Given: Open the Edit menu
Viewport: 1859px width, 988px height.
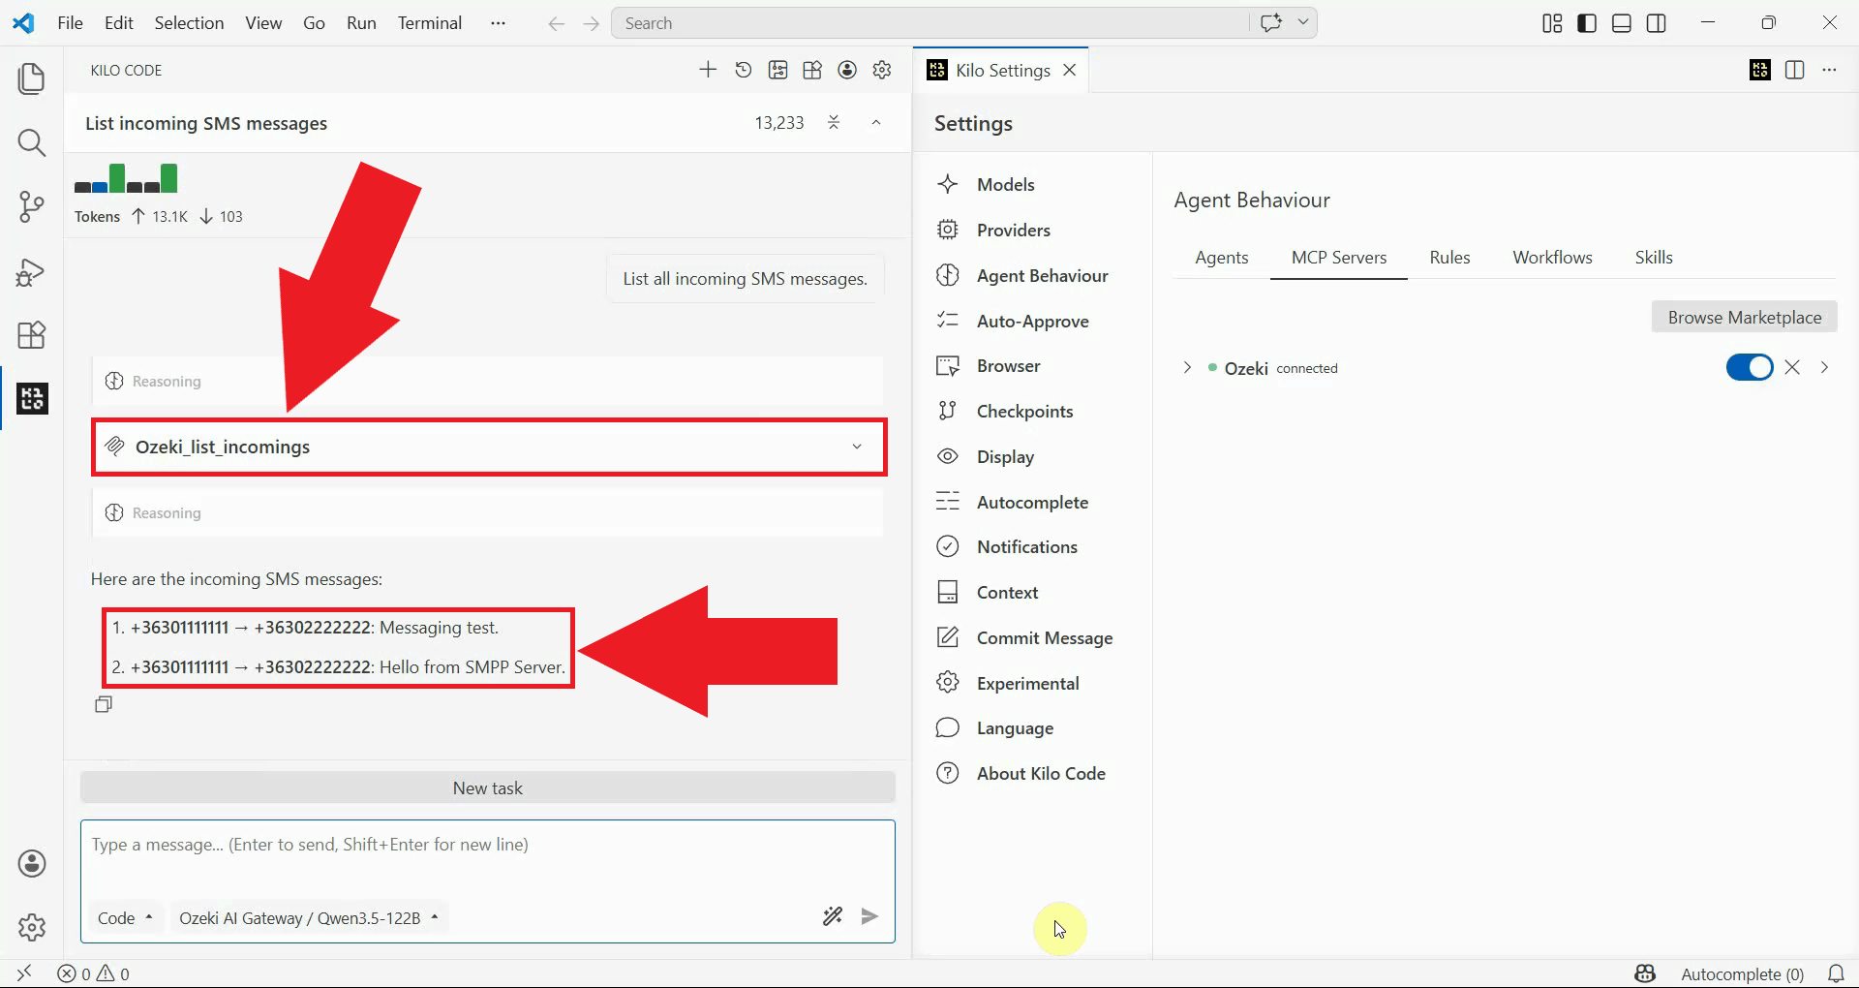Looking at the screenshot, I should 118,22.
